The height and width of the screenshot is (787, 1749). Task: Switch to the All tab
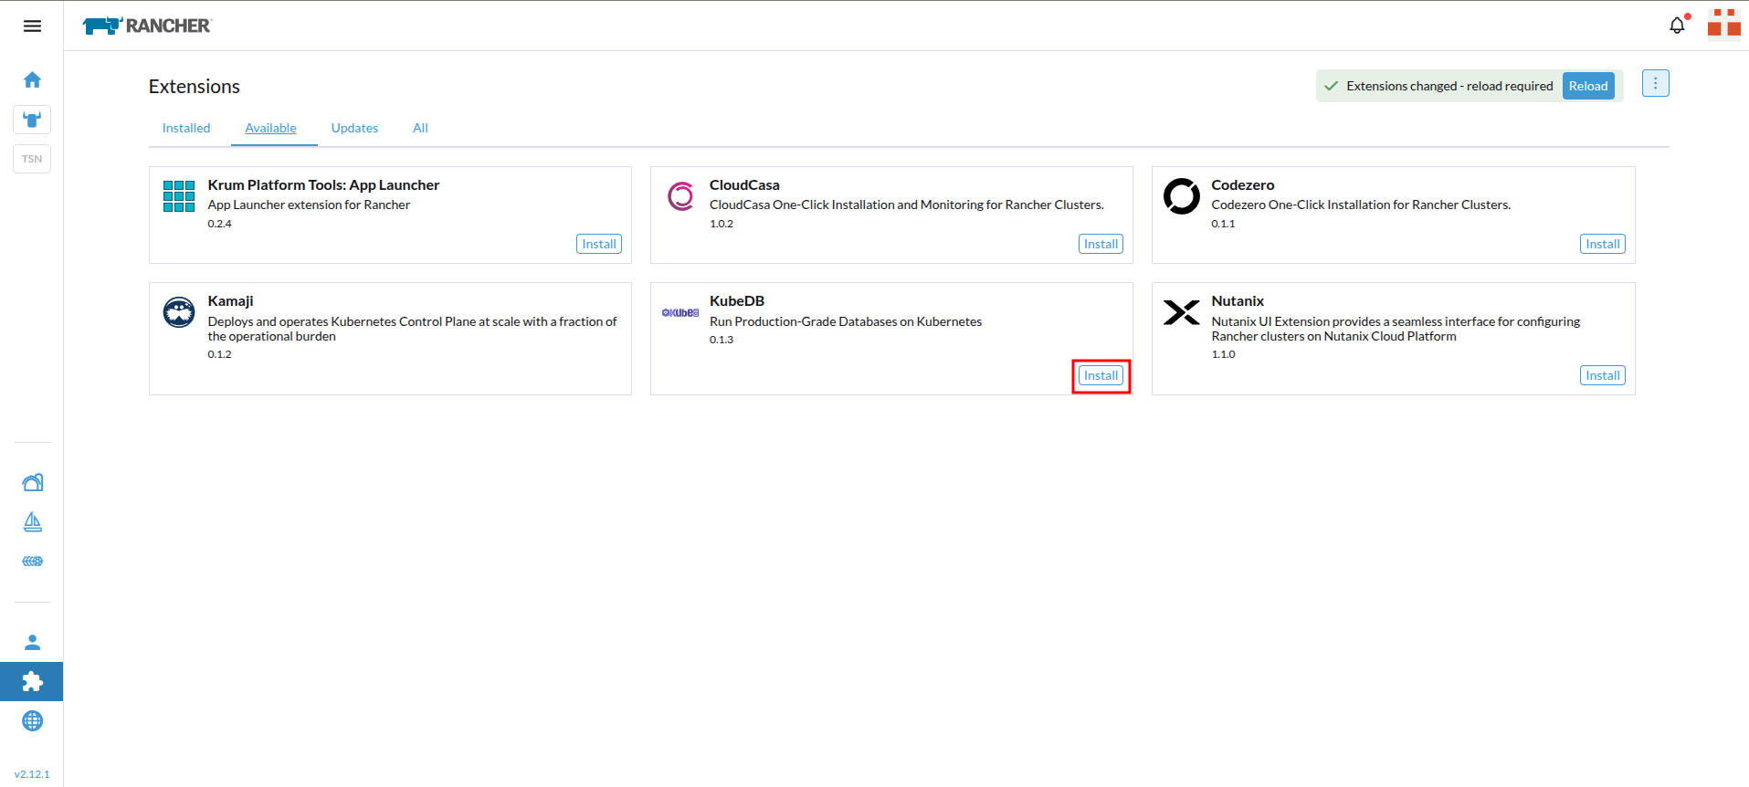420,128
